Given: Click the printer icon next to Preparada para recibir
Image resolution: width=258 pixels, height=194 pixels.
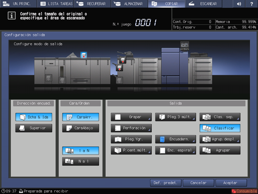Looking at the screenshot, I should pyautogui.click(x=21, y=191).
